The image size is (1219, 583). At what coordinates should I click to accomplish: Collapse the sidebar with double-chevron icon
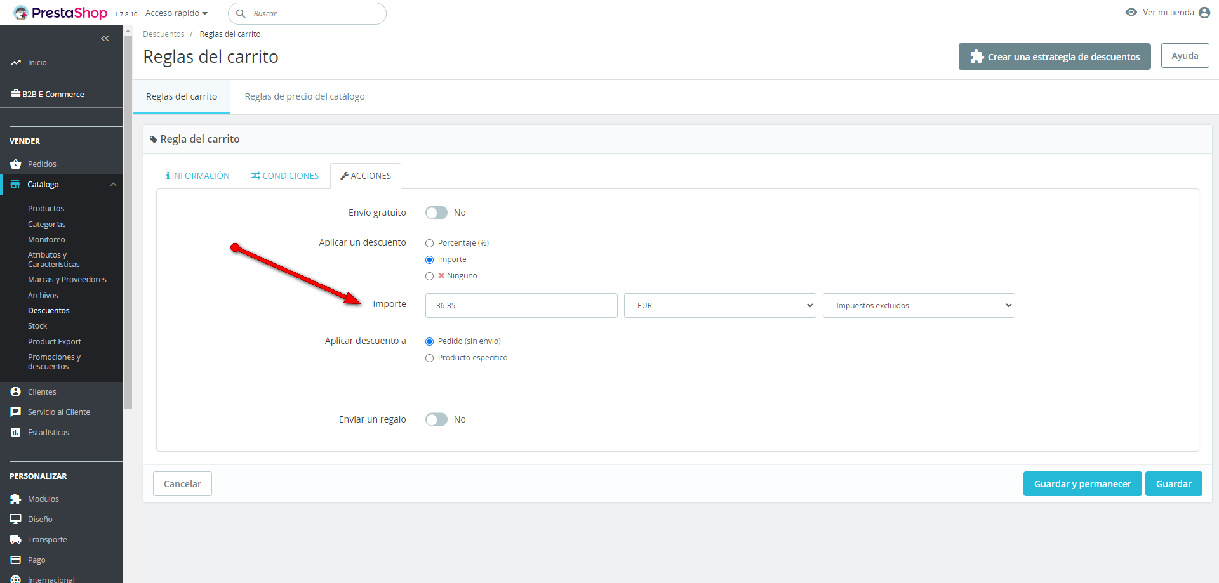pos(105,39)
